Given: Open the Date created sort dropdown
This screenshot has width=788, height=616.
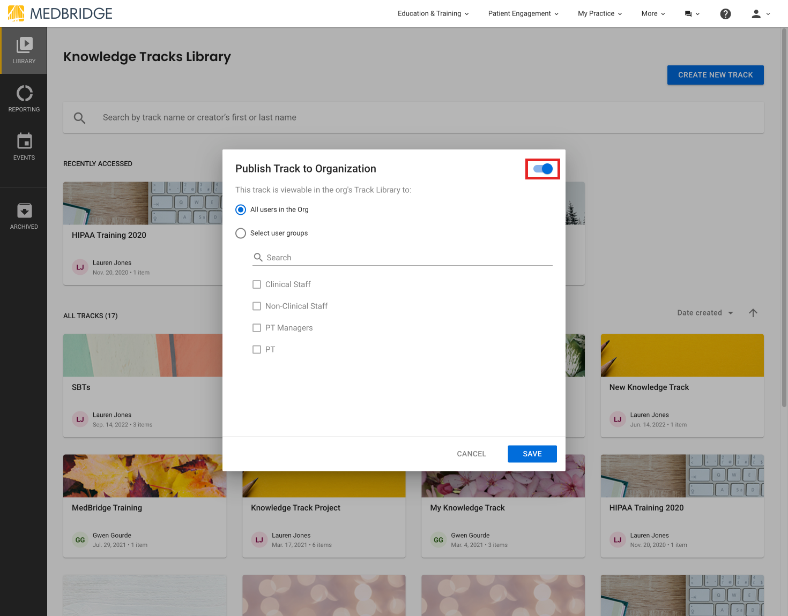Looking at the screenshot, I should click(x=704, y=313).
